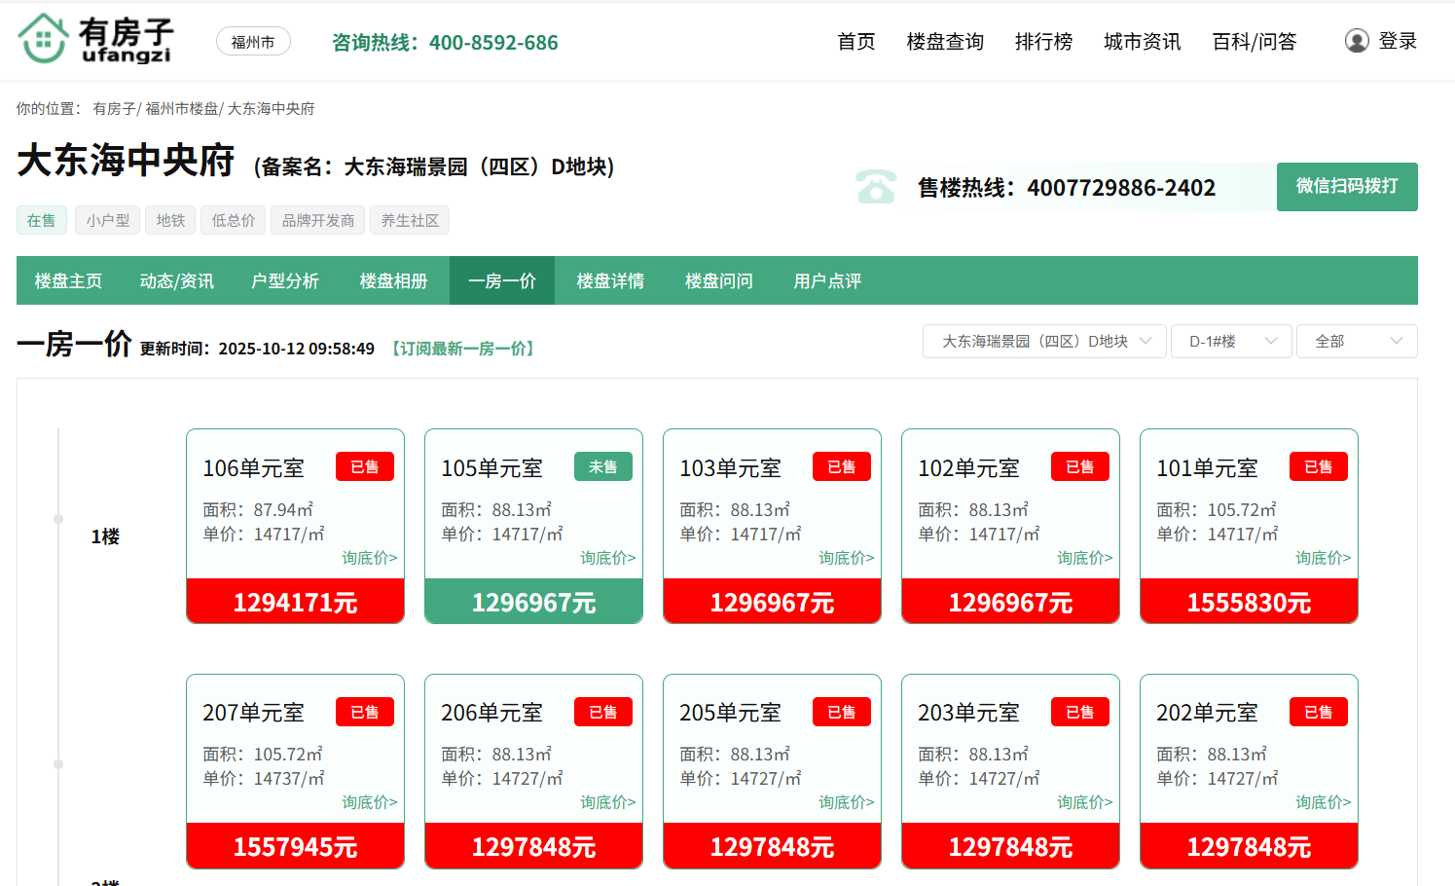Open 楼盘查询 in the top navigation
1455x886 pixels.
tap(944, 42)
